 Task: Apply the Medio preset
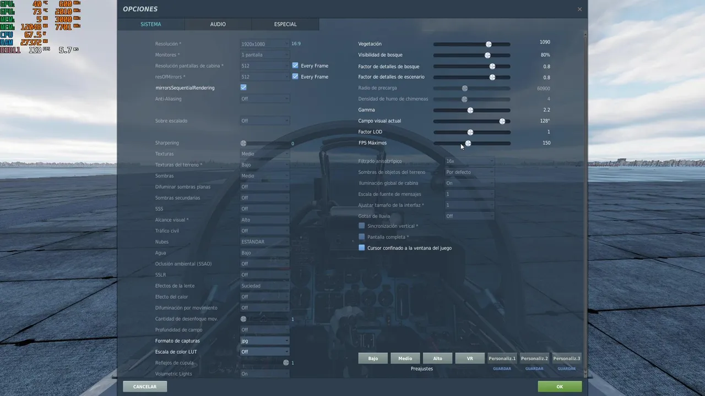pos(405,359)
